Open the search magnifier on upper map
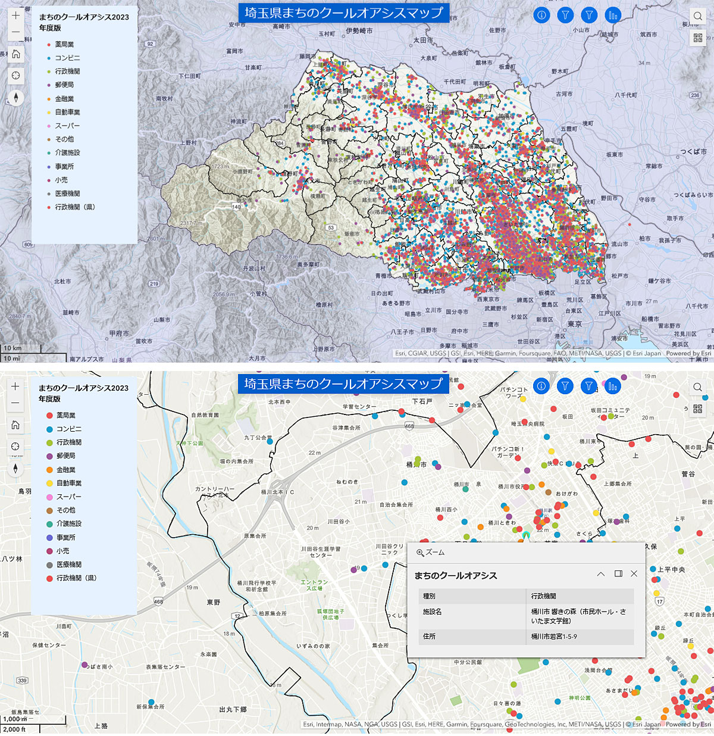714x736 pixels. point(698,16)
